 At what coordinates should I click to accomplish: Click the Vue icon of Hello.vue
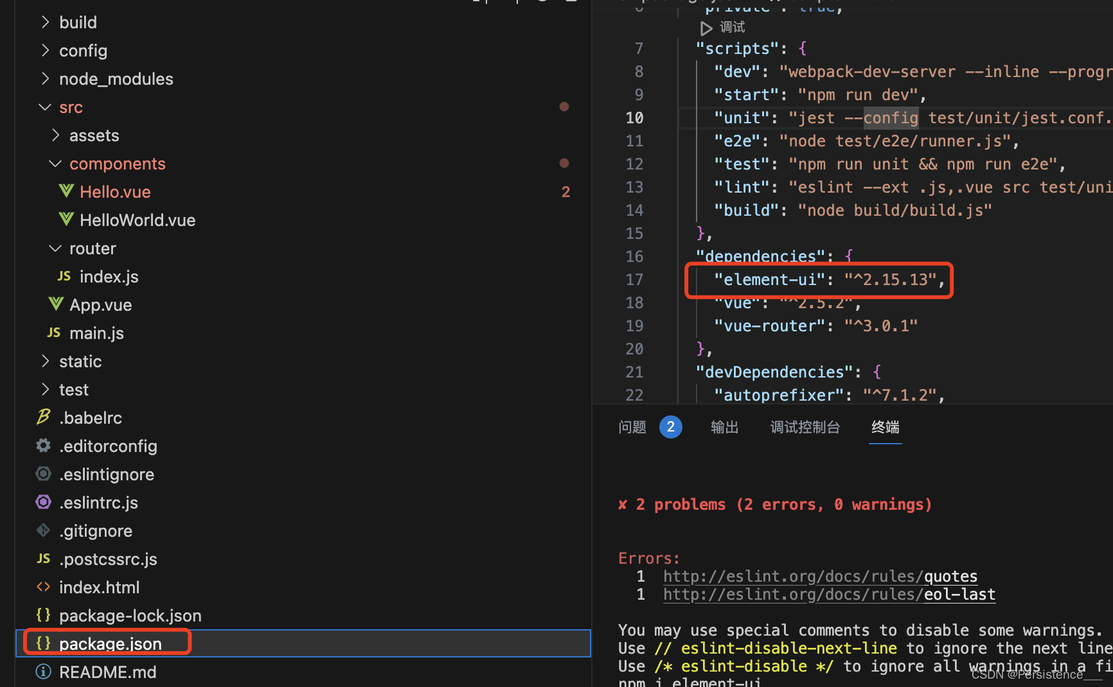pyautogui.click(x=66, y=191)
